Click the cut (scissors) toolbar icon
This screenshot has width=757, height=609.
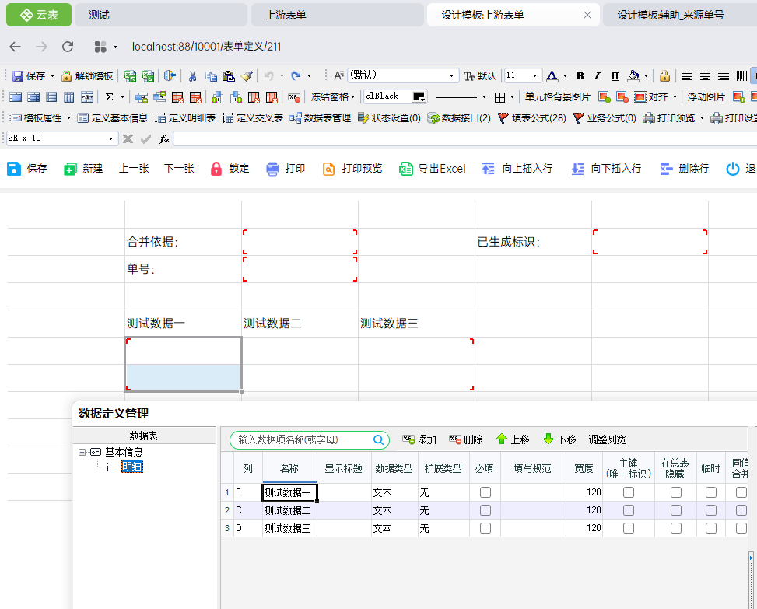(192, 76)
